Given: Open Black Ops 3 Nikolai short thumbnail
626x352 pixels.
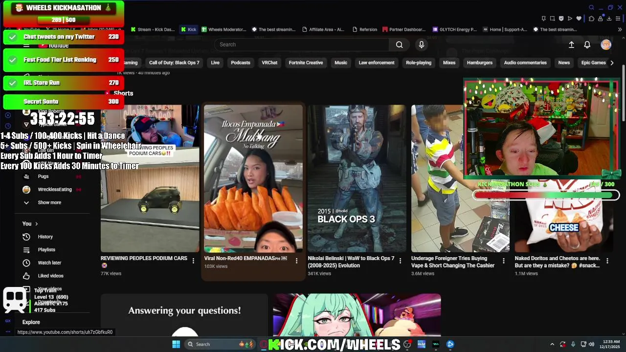Looking at the screenshot, I should pos(357,178).
